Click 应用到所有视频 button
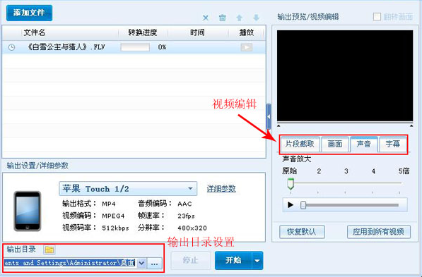 [x=379, y=232]
